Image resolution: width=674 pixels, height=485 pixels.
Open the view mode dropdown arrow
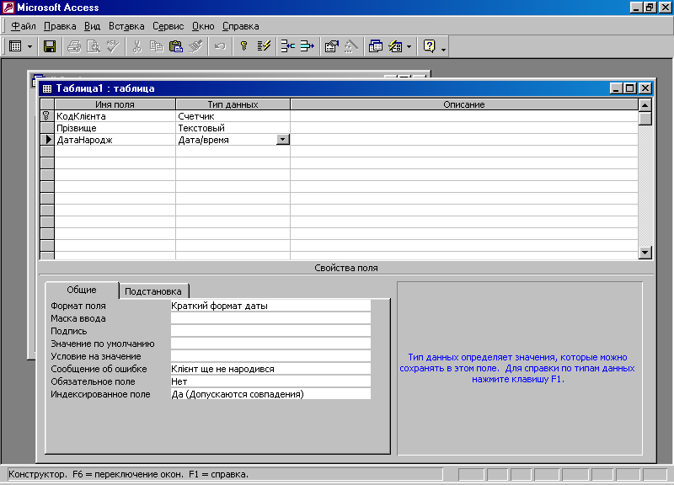tap(29, 46)
